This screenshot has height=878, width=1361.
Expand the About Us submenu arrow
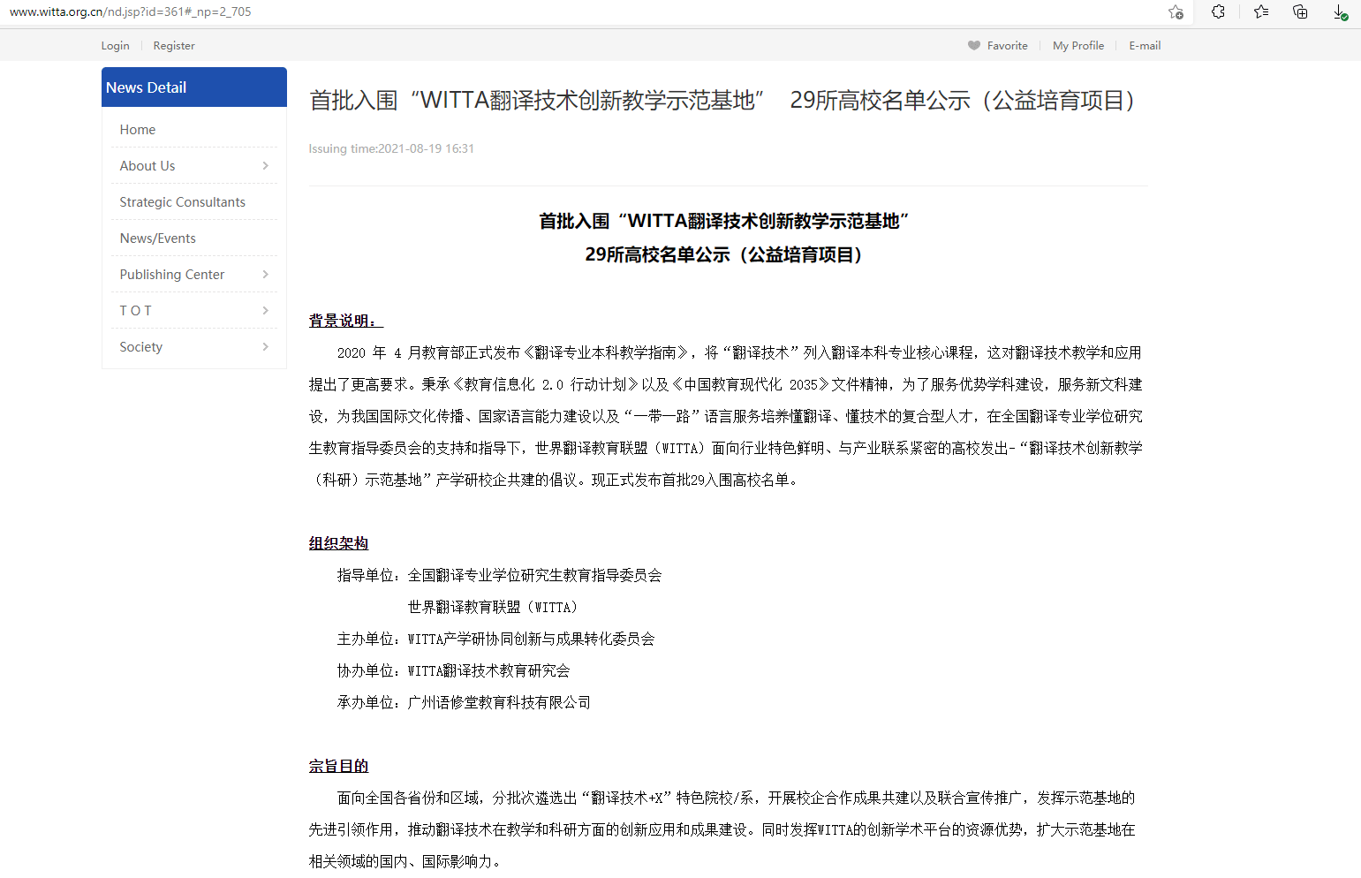click(265, 166)
